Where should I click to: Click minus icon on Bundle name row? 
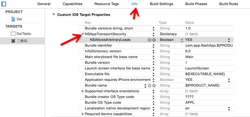154,86
